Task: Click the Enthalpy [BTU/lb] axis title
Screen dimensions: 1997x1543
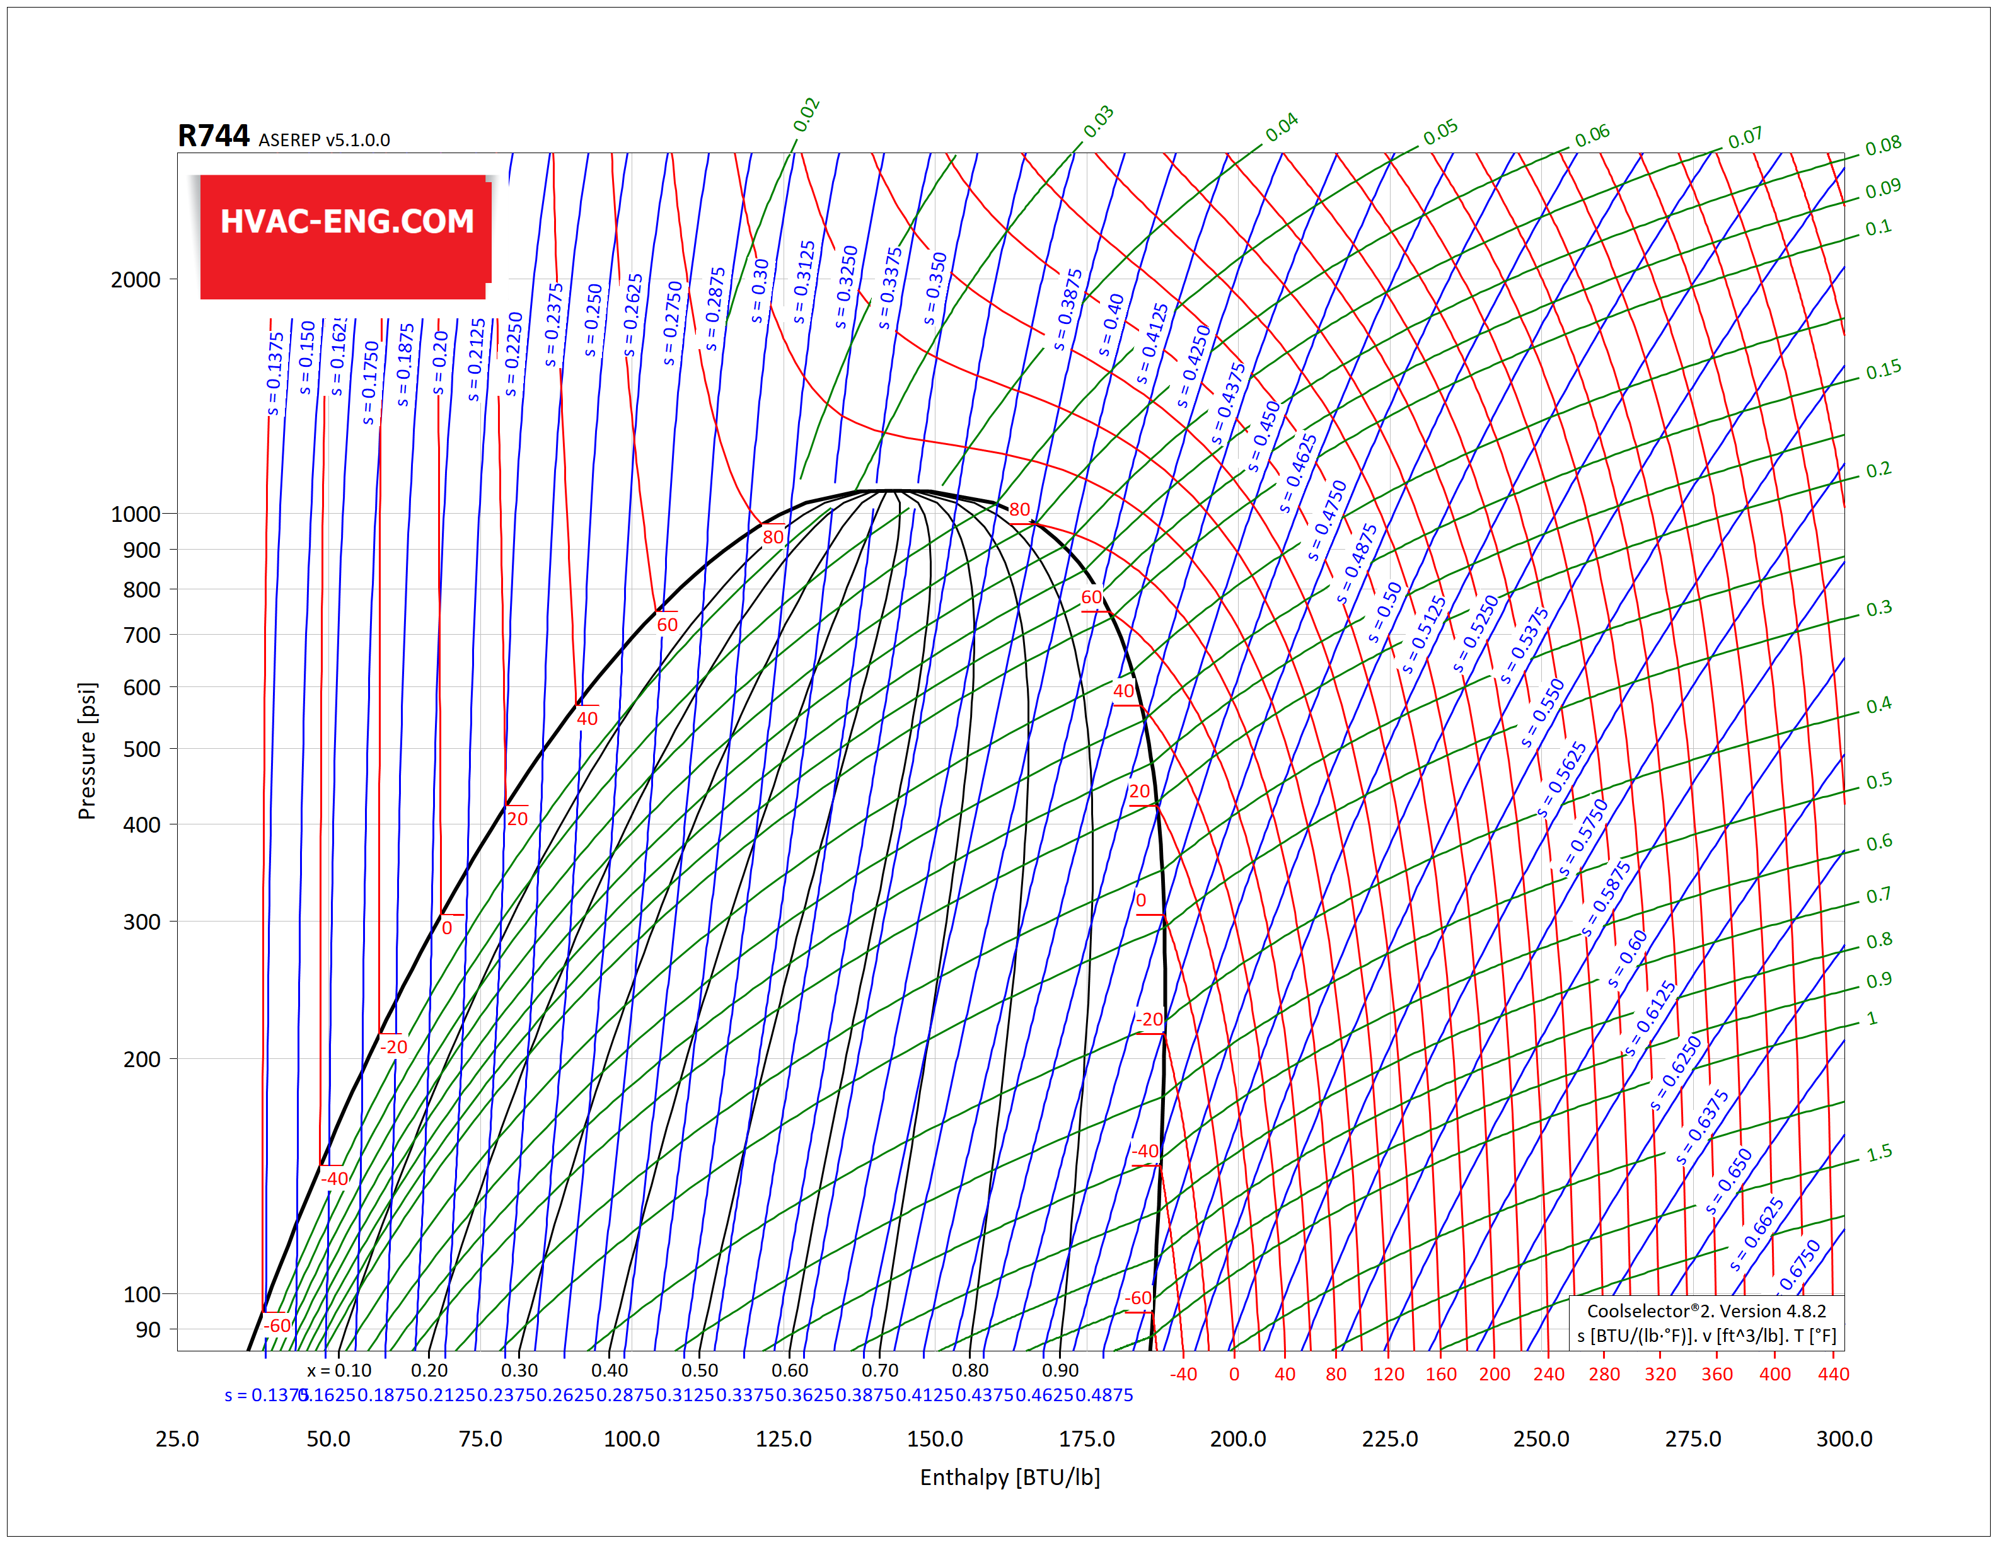Action: point(1009,1477)
